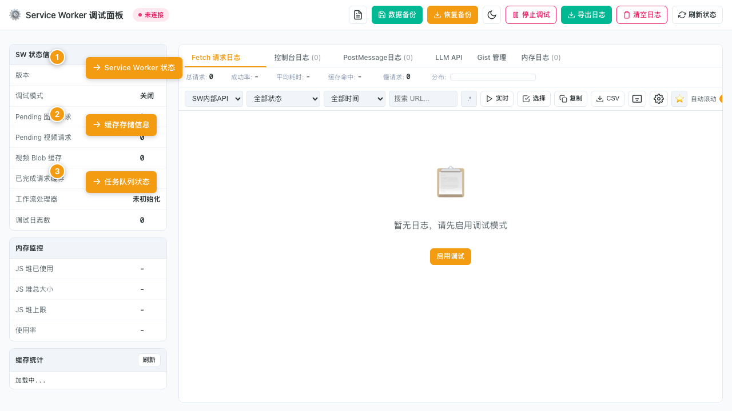
Task: Click the 未连接 connection status badge
Action: coord(151,15)
